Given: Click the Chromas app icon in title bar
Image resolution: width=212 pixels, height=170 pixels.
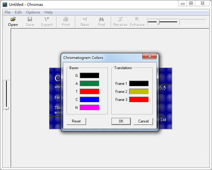Looking at the screenshot, I should (x=5, y=5).
